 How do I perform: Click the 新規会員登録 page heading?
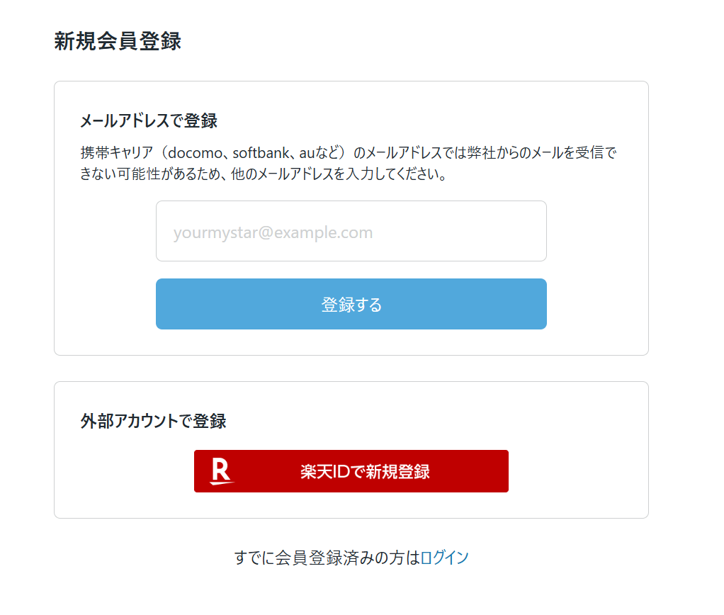coord(118,41)
